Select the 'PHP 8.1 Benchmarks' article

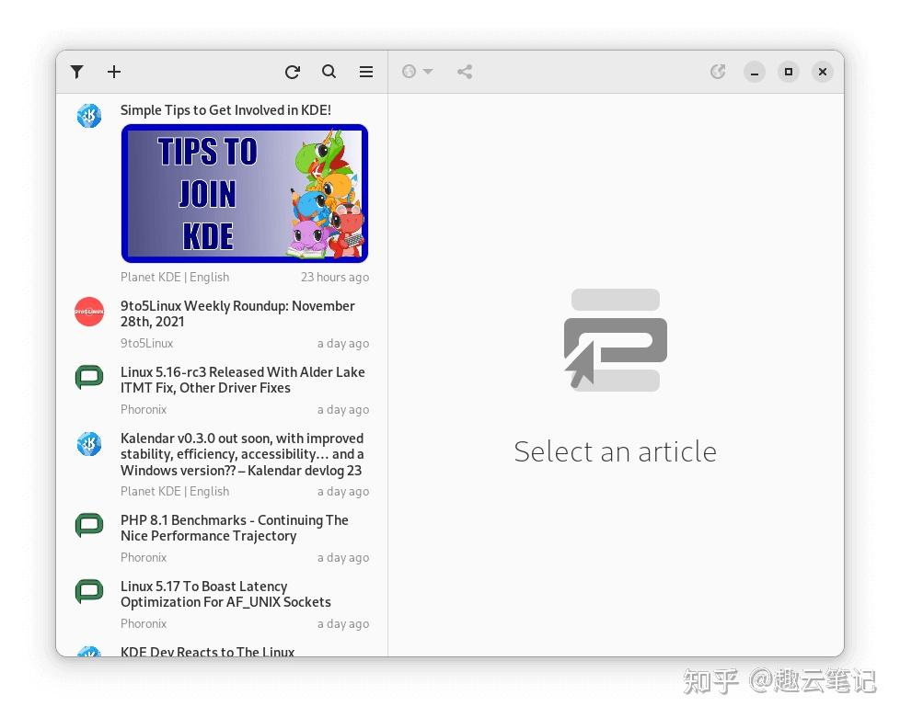235,528
